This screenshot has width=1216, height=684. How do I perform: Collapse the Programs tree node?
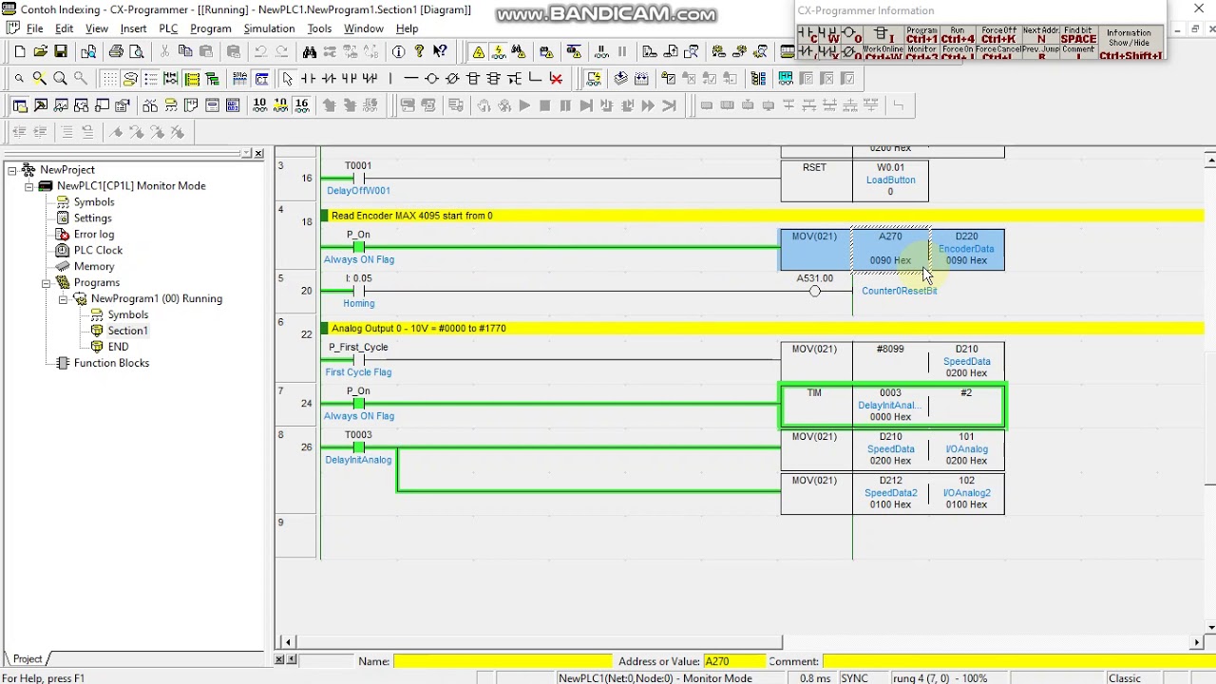click(x=46, y=283)
